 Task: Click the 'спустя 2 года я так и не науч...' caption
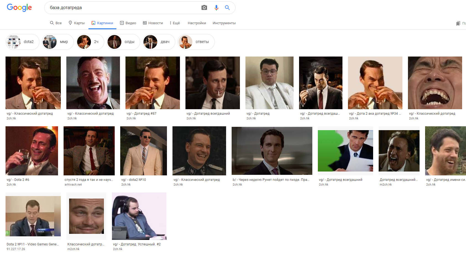point(89,180)
